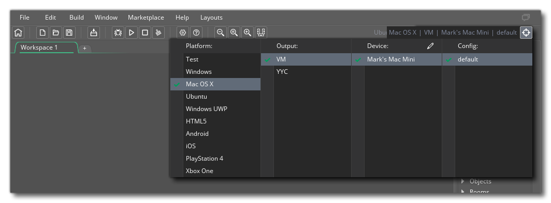Select the iOS platform
This screenshot has height=203, width=551.
pyautogui.click(x=215, y=146)
